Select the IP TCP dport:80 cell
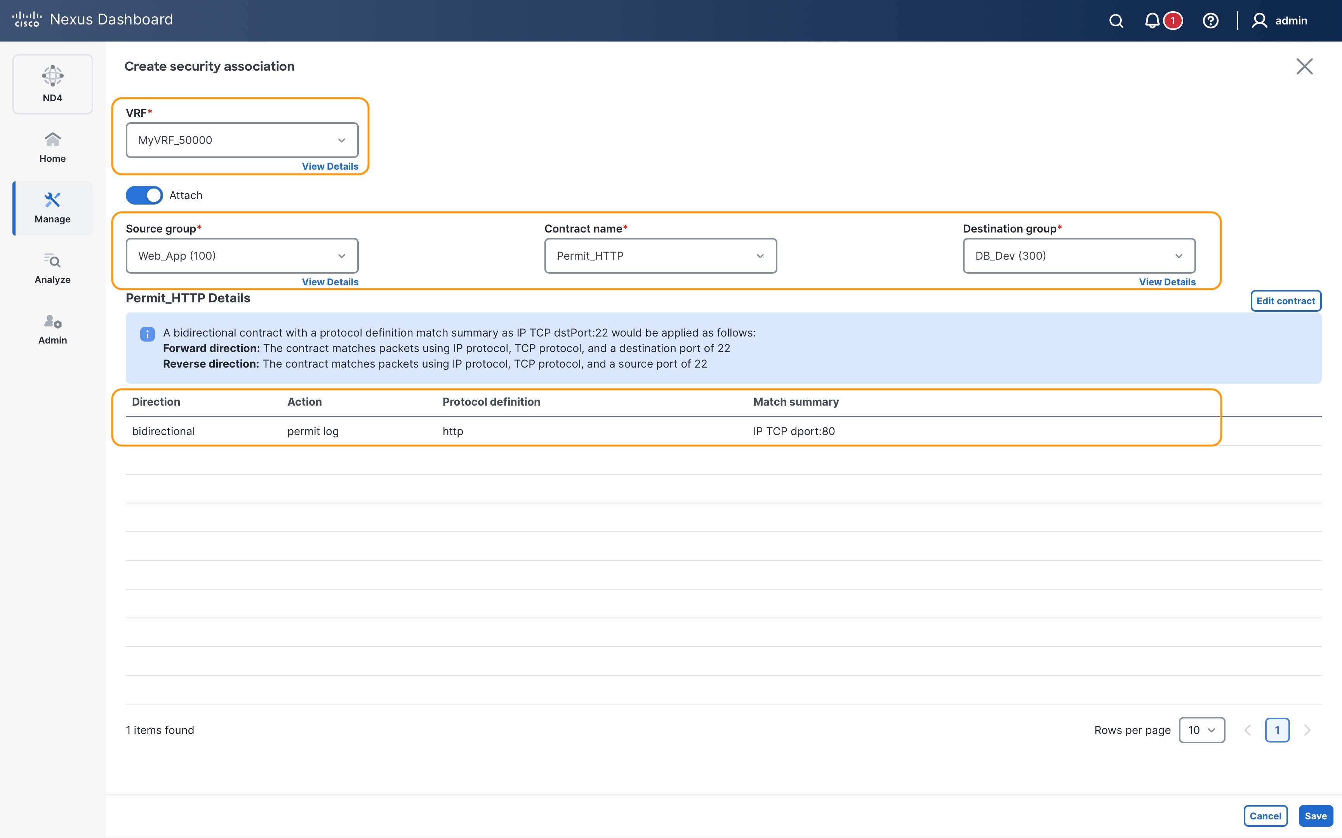The width and height of the screenshot is (1342, 838). tap(794, 431)
